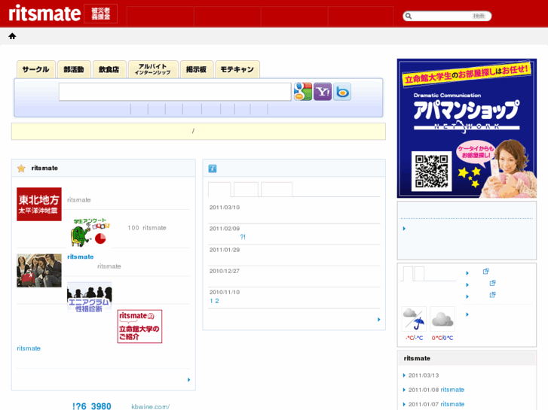This screenshot has width=548, height=410.
Task: Open the サークル tab
Action: click(36, 69)
